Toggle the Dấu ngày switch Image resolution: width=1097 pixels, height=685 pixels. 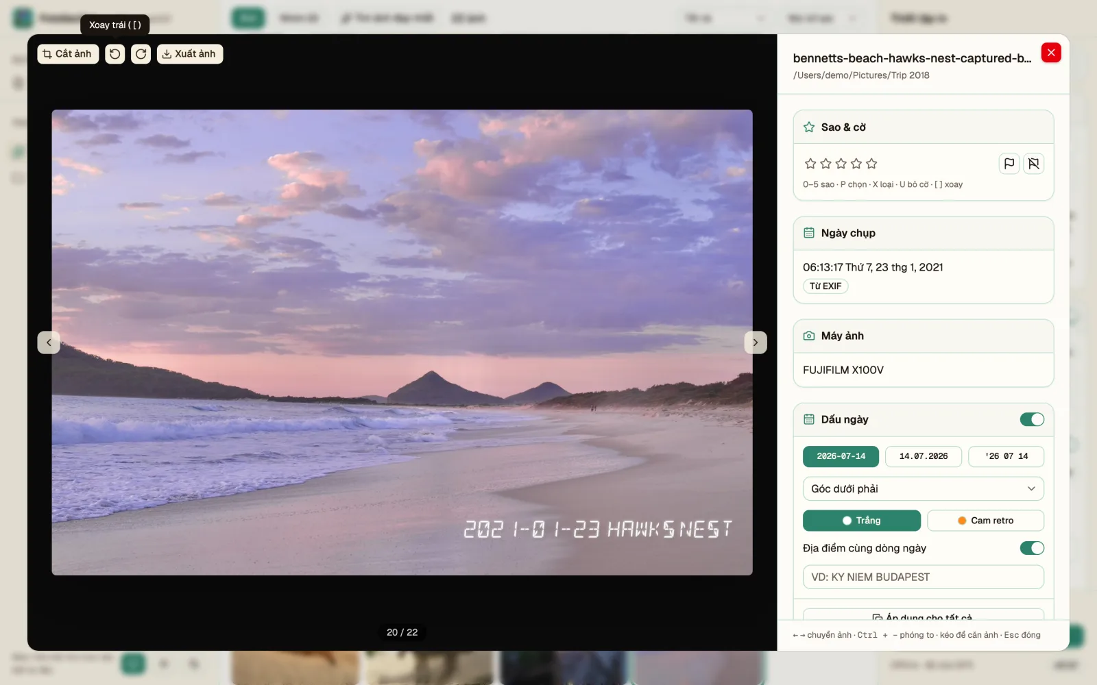tap(1032, 419)
